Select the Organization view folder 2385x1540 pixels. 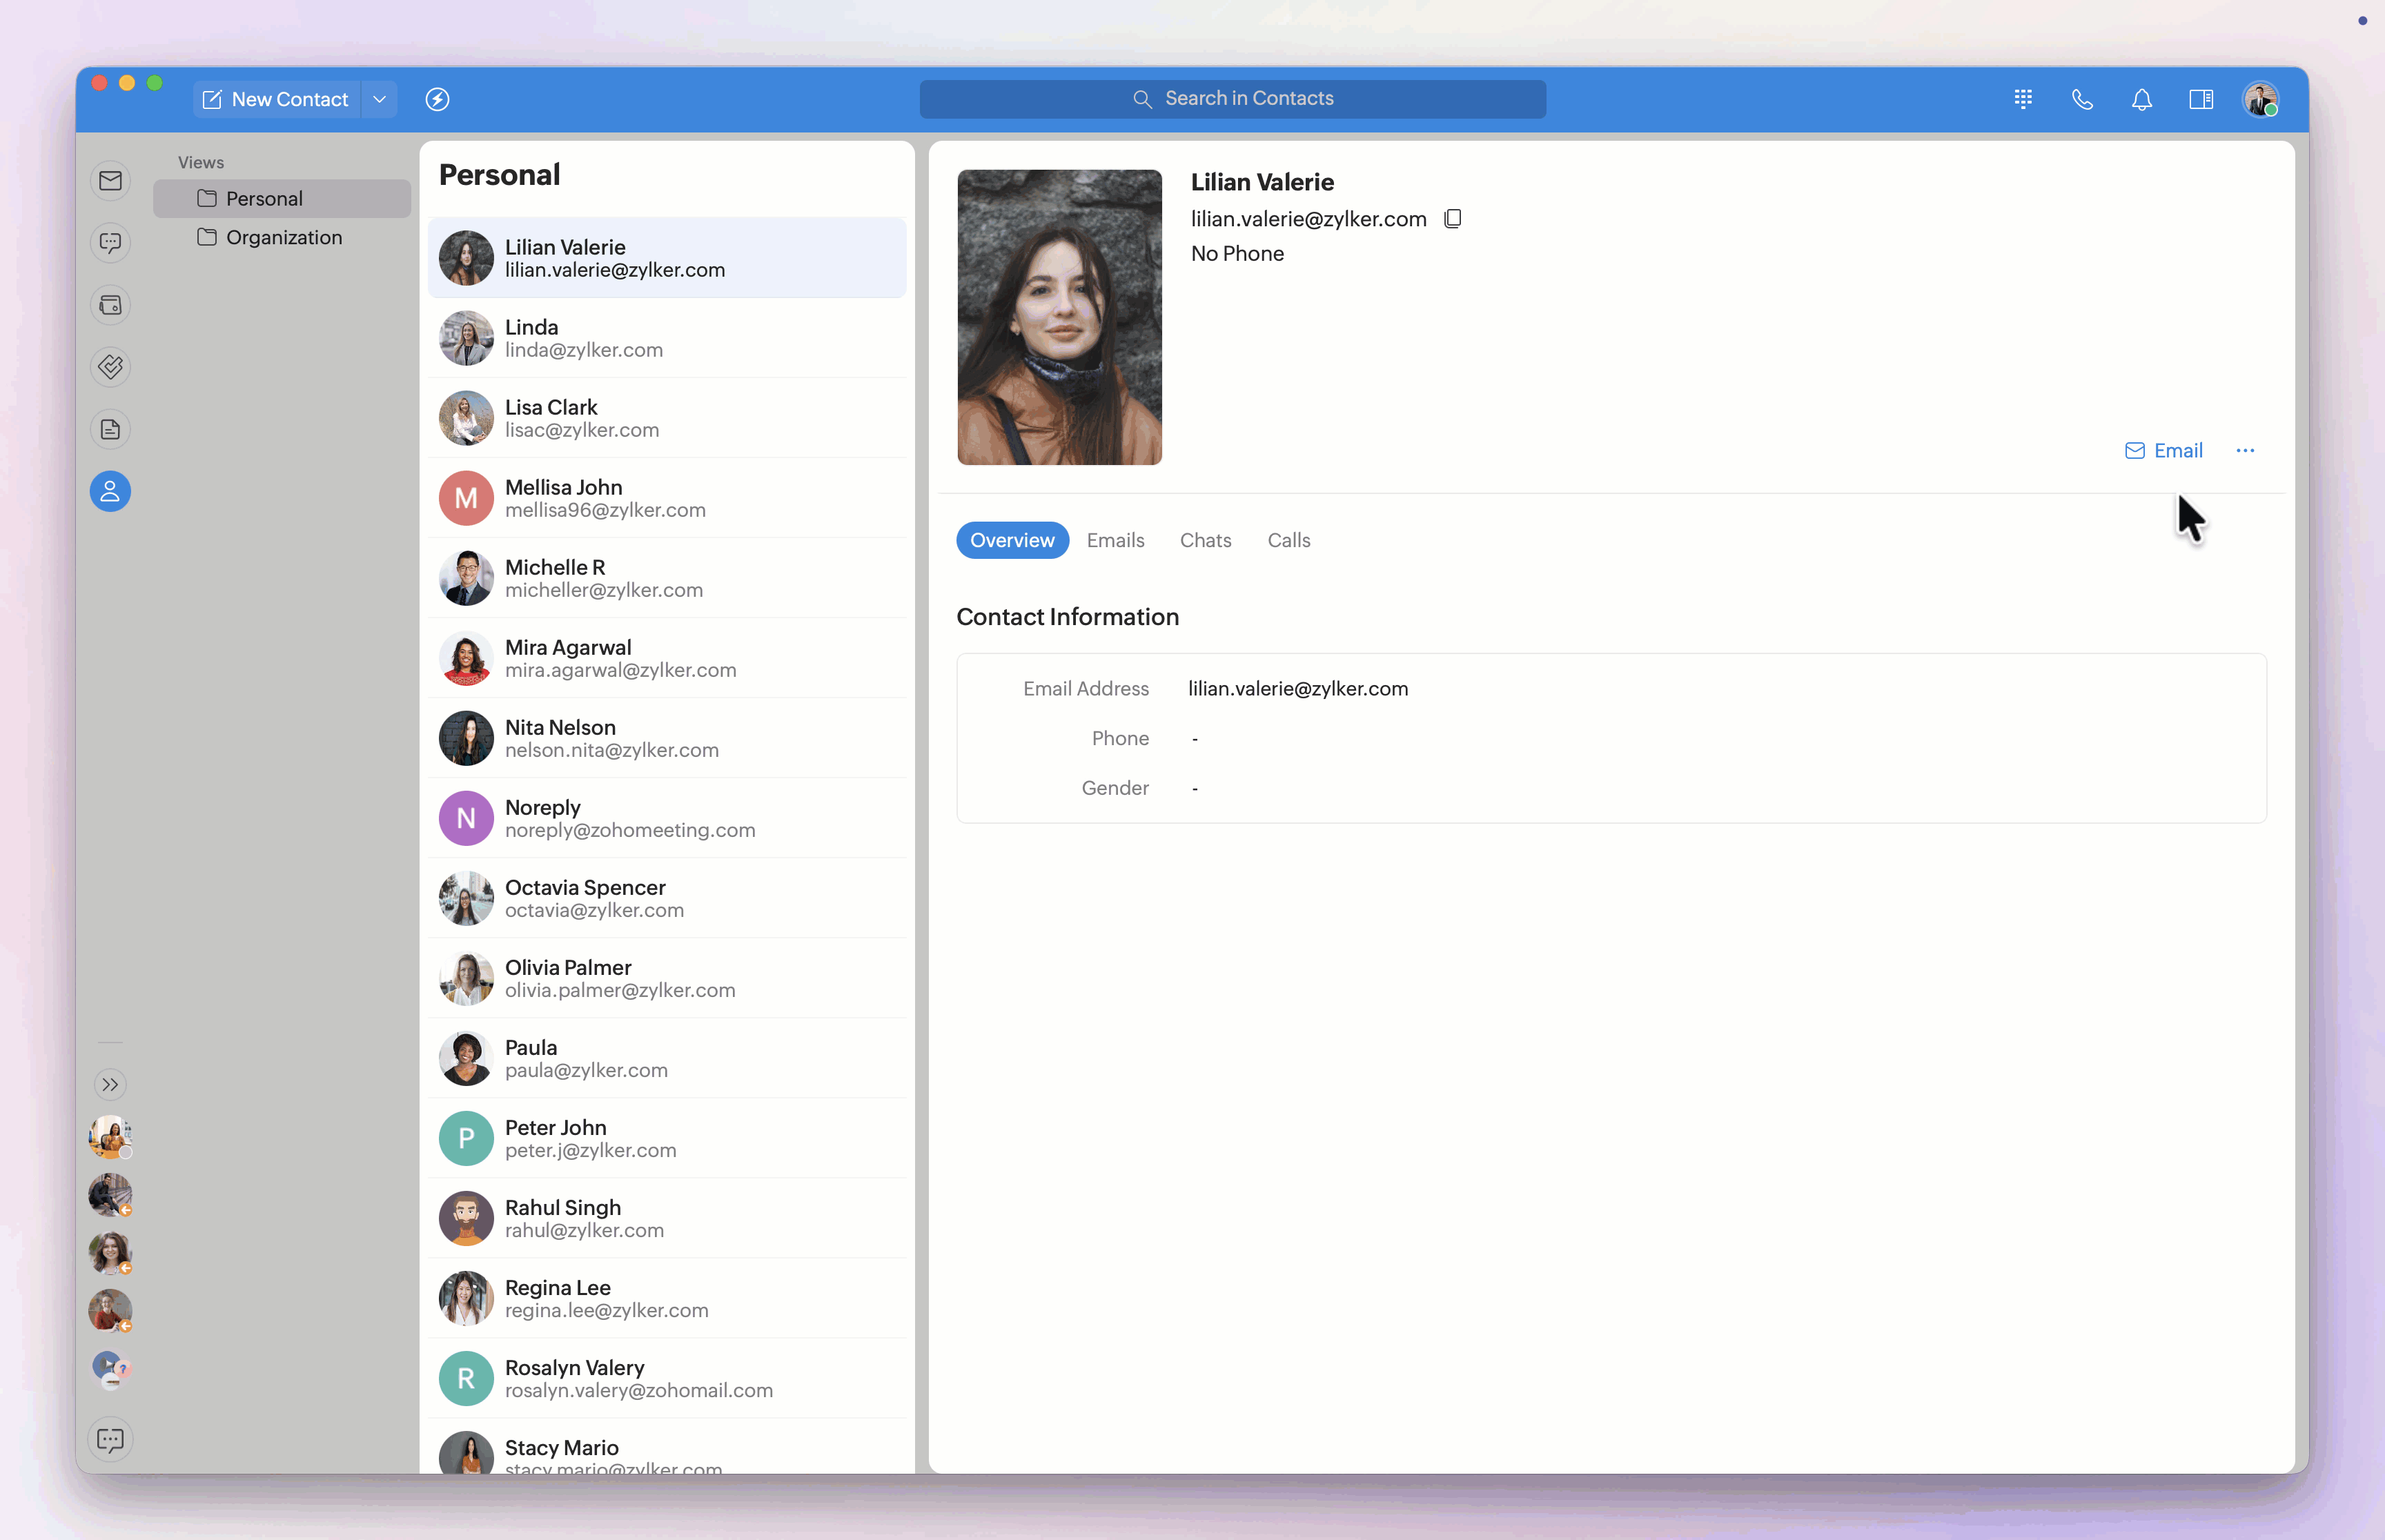coord(283,237)
